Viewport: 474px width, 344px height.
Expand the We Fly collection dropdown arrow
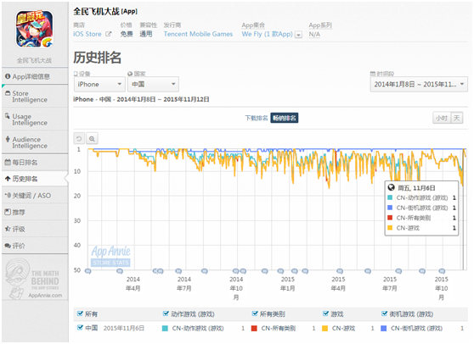click(298, 35)
